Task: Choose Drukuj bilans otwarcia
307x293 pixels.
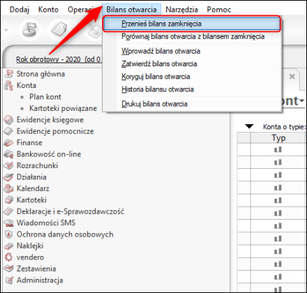Action: coord(192,104)
